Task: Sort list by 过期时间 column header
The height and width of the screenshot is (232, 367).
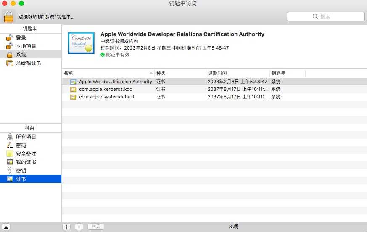Action: [238, 73]
